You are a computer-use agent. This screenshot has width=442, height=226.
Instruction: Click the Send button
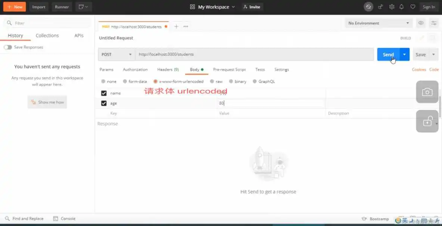(388, 54)
